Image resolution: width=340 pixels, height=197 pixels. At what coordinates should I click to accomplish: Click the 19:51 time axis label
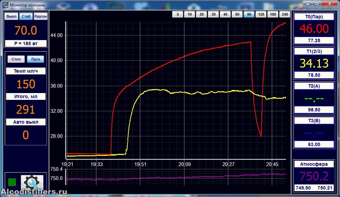coord(140,164)
